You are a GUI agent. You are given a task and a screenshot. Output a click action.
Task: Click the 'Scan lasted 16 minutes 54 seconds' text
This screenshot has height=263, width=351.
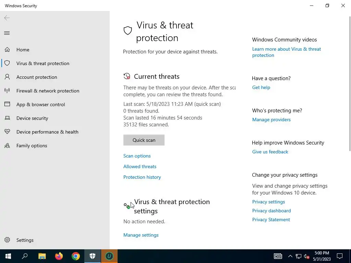[x=163, y=118]
